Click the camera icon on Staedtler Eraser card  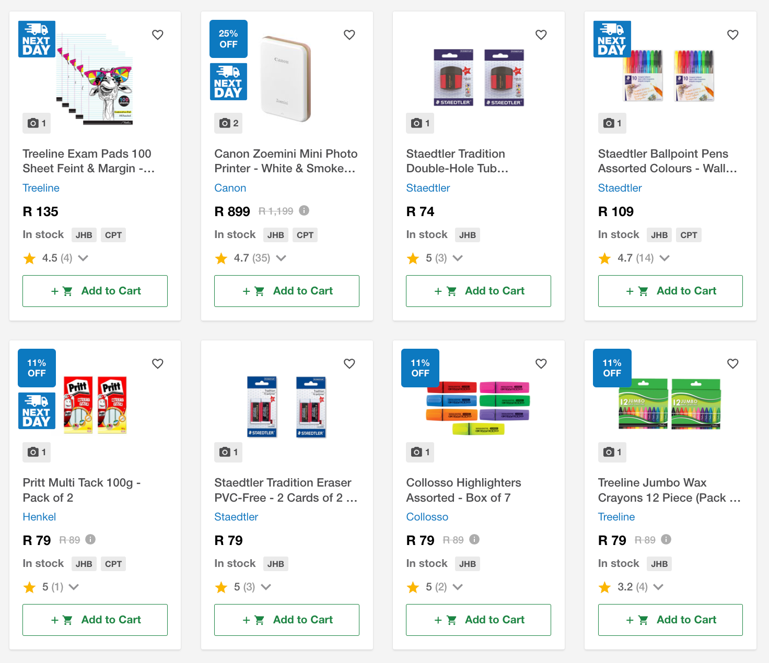228,452
